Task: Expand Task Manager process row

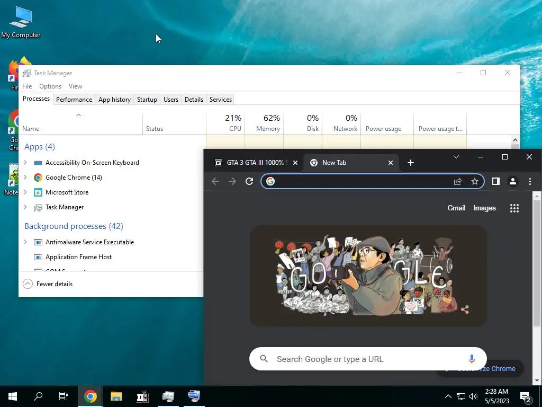Action: tap(25, 207)
